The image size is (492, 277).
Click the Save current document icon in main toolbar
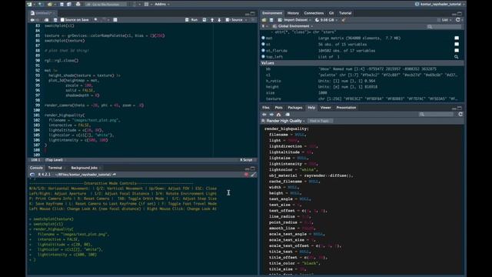point(61,4)
